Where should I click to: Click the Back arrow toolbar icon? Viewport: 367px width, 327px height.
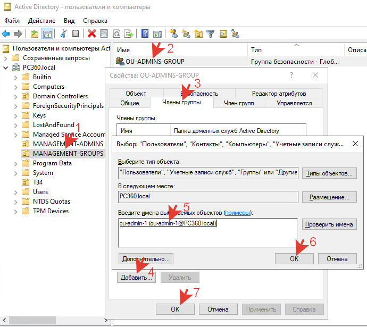(7, 33)
